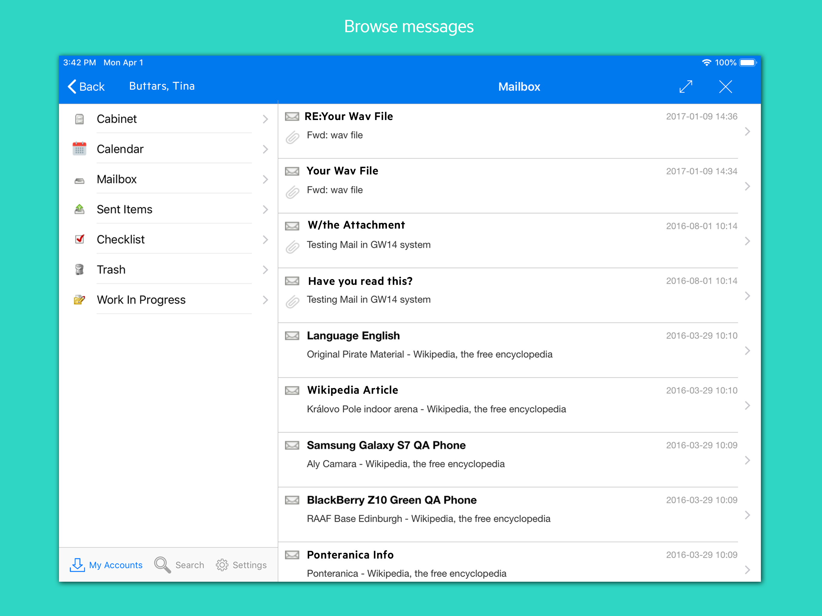
Task: Open BlackBerry Z10 Green QA Phone message
Action: tap(391, 500)
